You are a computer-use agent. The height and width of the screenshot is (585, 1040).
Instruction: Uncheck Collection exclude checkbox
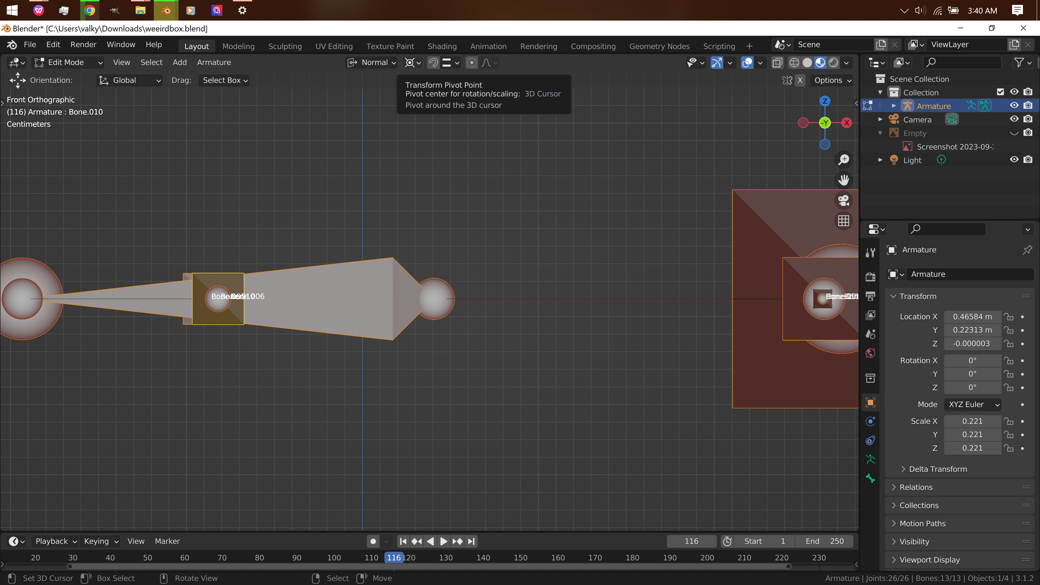1000,92
